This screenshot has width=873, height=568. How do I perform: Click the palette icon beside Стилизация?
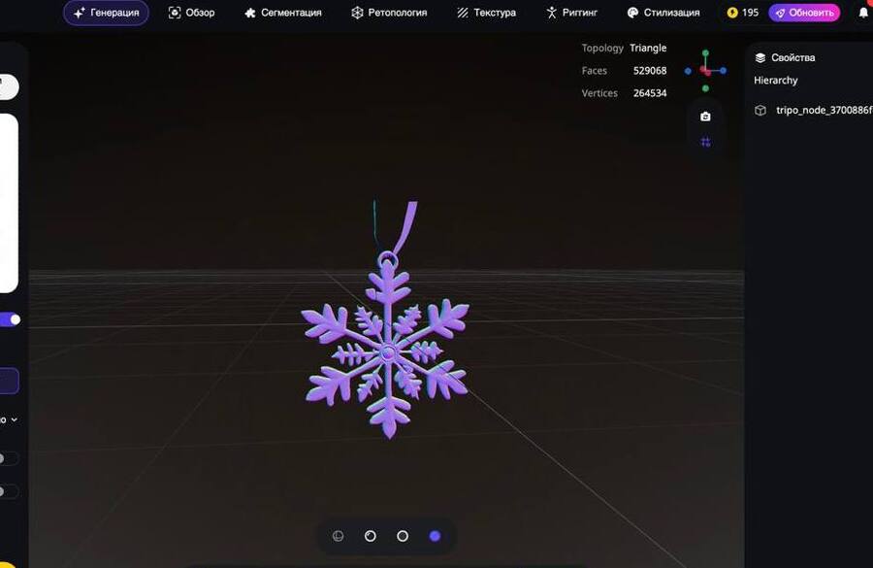tap(632, 13)
